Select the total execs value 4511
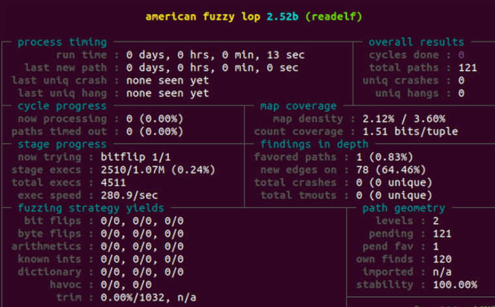This screenshot has height=307, width=495. 113,183
